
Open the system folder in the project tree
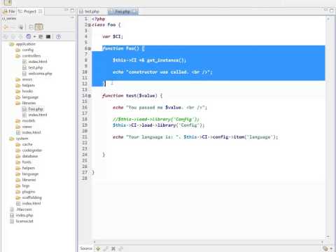point(19,139)
